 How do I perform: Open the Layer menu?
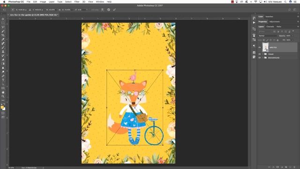pos(52,2)
